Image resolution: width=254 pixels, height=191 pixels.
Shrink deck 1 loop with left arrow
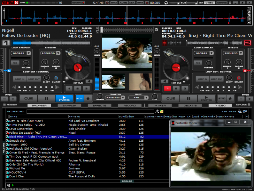pos(14,87)
